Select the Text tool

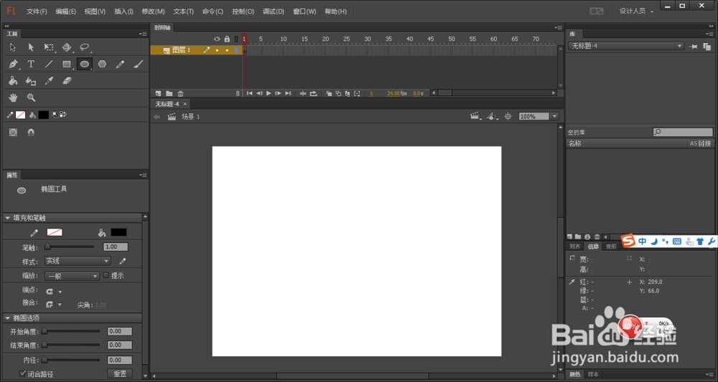(31, 64)
